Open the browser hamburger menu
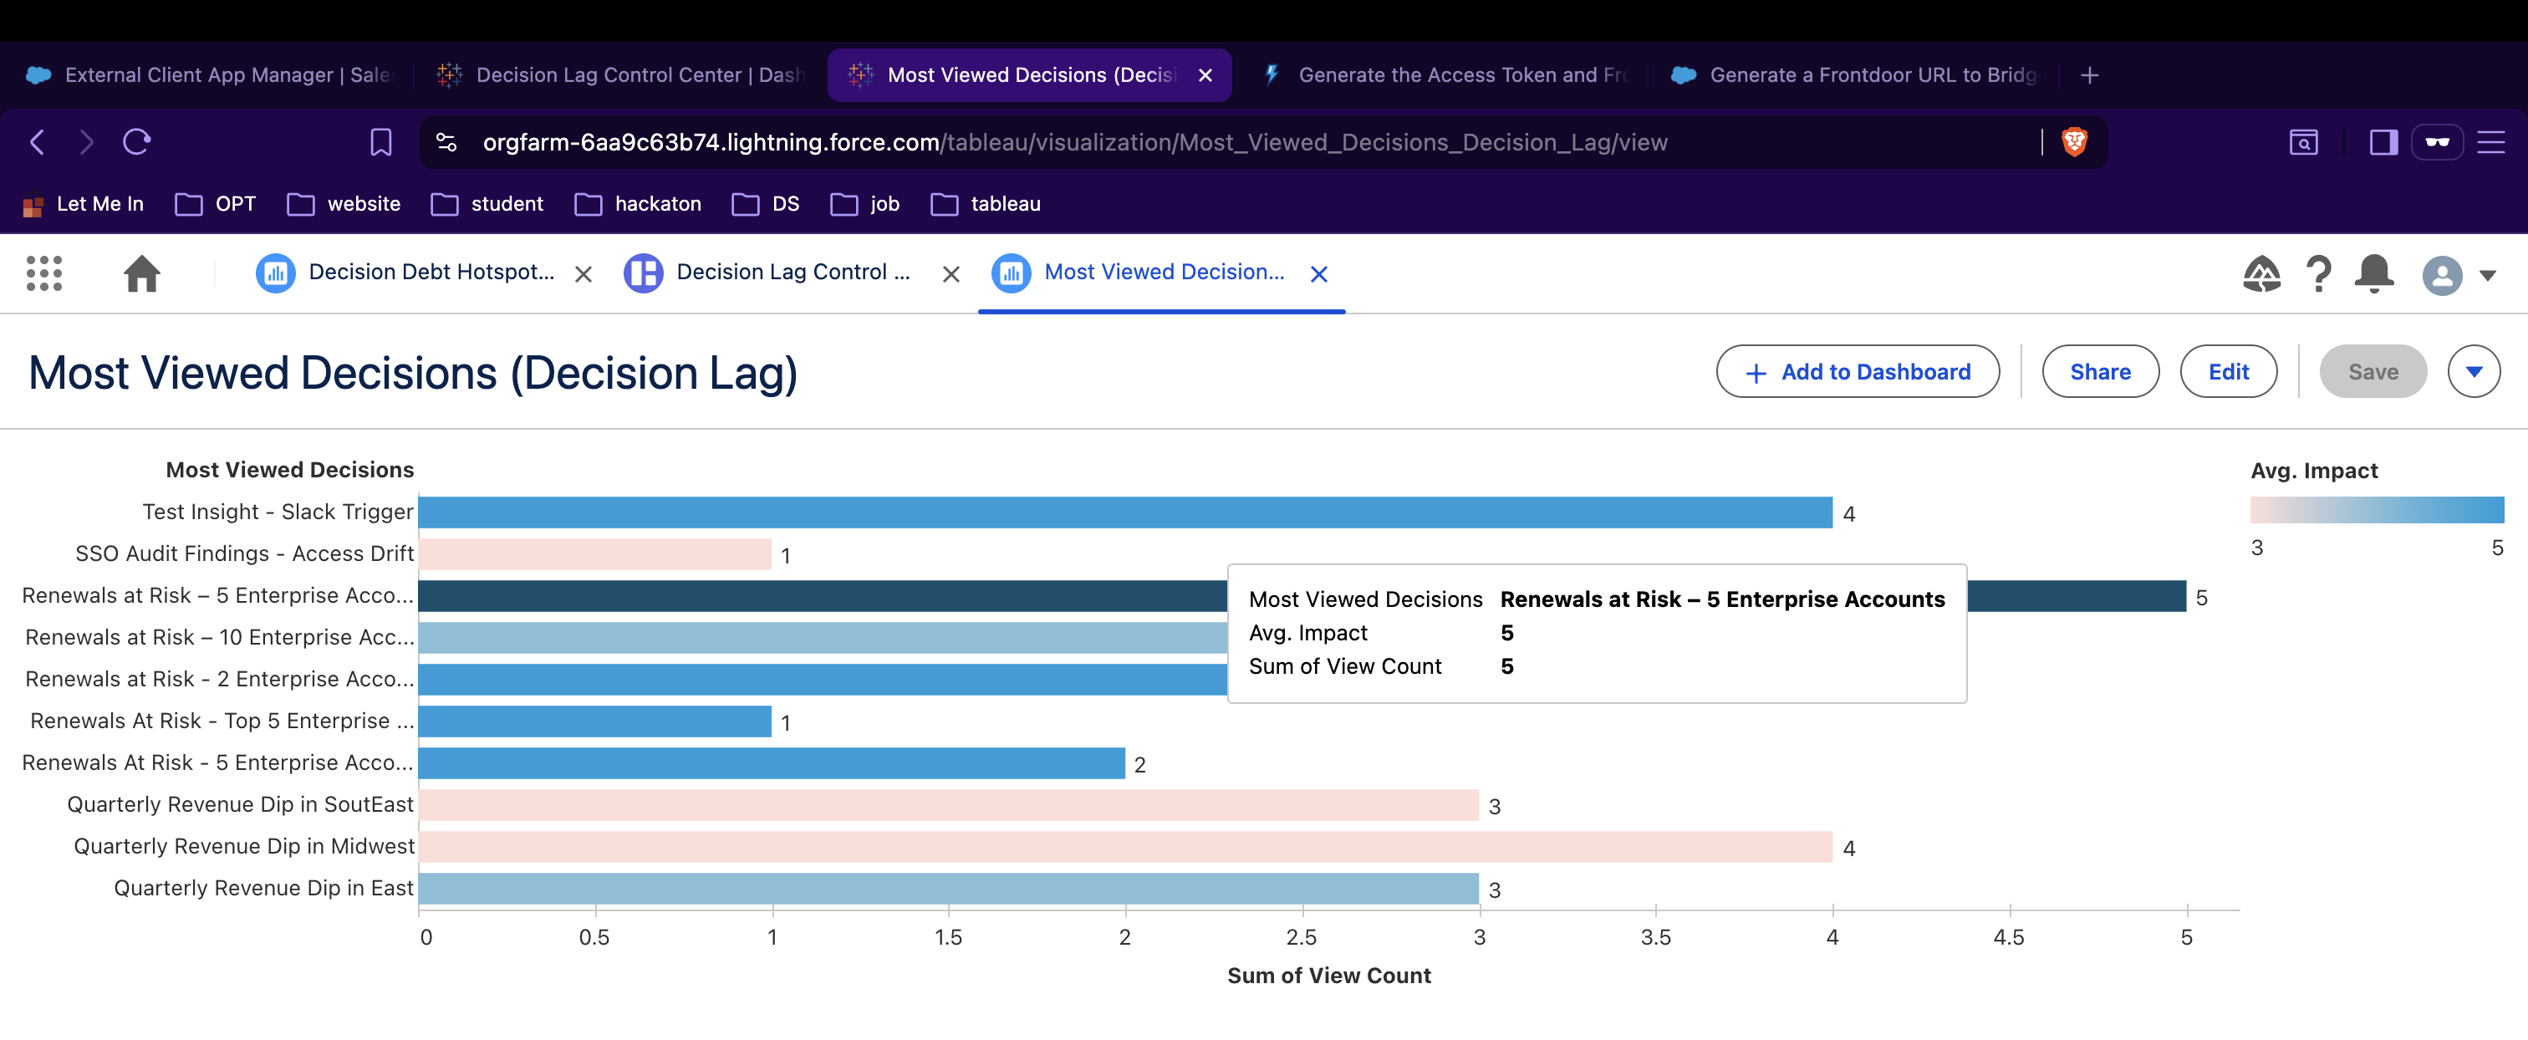This screenshot has width=2528, height=1040. click(2490, 142)
